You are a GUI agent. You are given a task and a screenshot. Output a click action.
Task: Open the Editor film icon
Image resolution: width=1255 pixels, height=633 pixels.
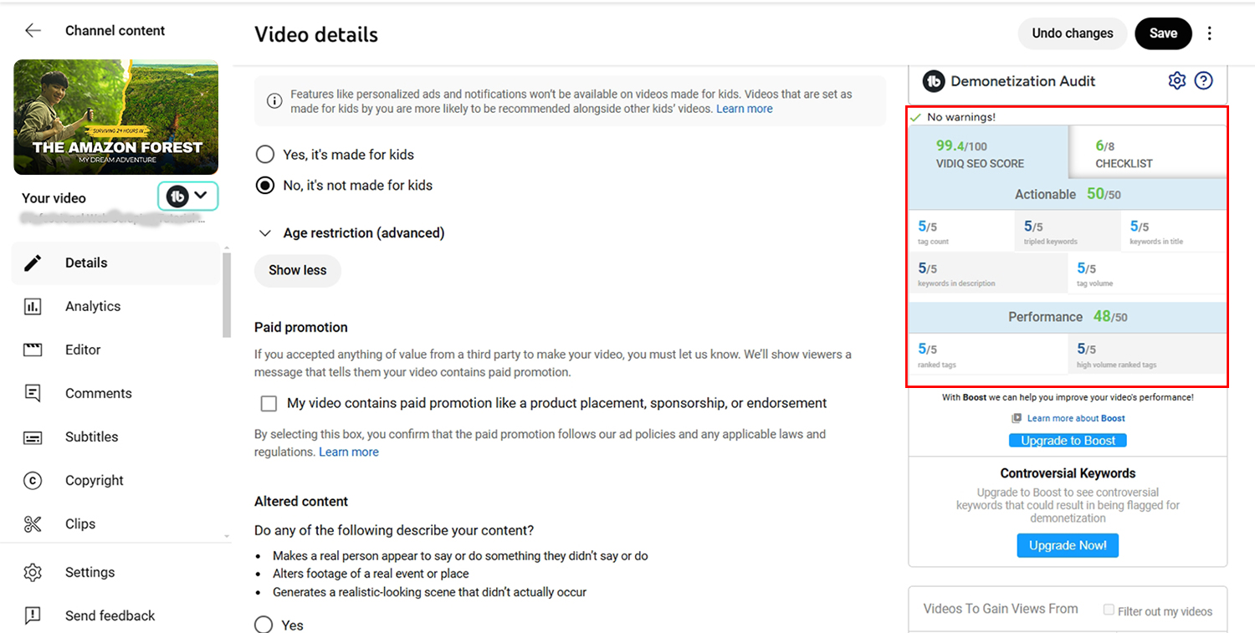[33, 350]
